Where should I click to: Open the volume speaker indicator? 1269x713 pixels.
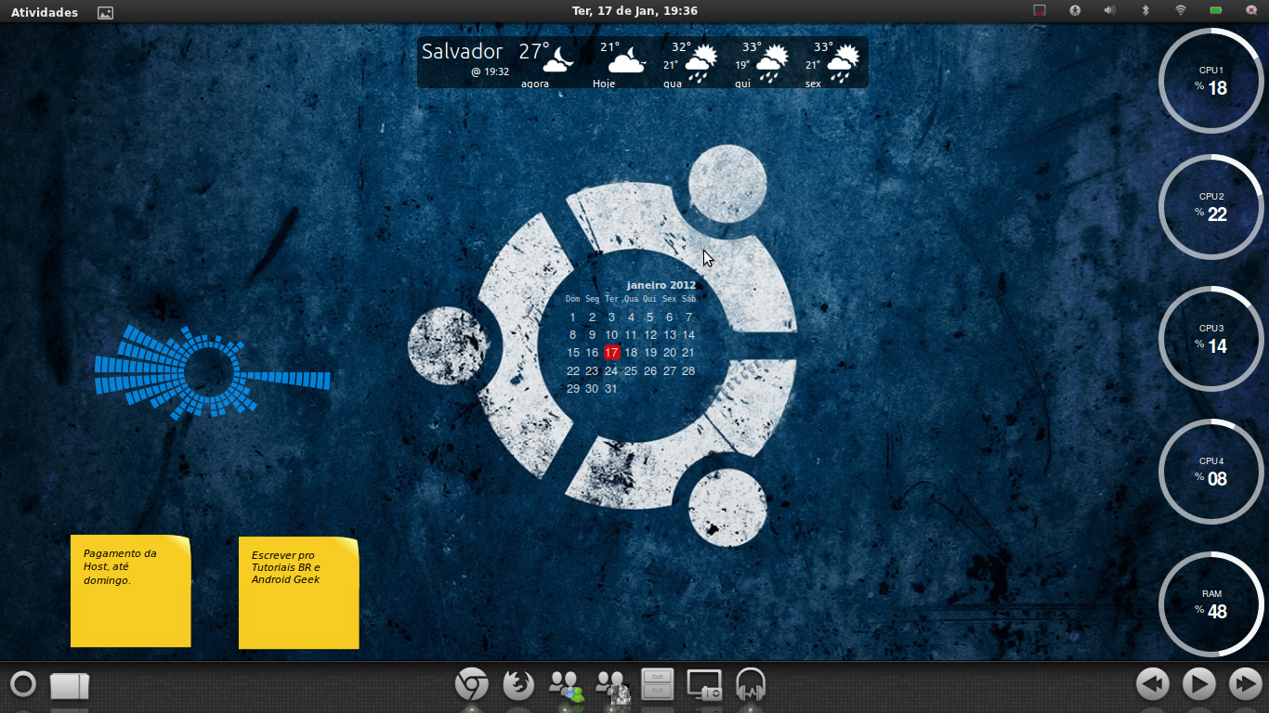(x=1109, y=11)
